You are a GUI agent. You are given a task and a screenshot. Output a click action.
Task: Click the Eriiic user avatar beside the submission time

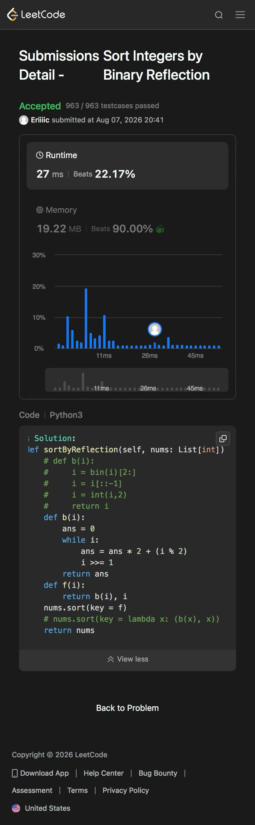pyautogui.click(x=24, y=120)
